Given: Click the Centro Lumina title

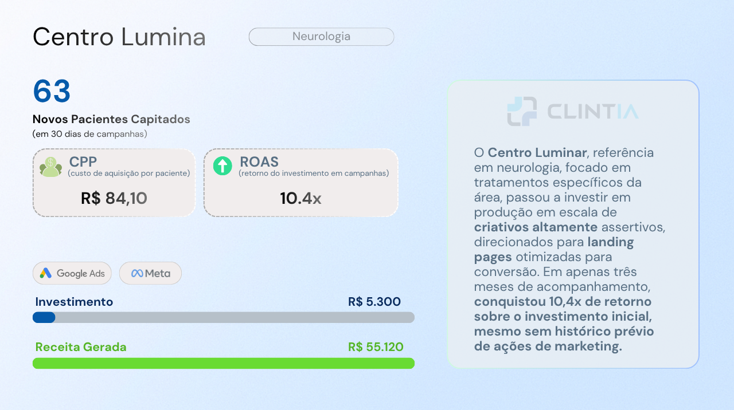Looking at the screenshot, I should [x=119, y=37].
